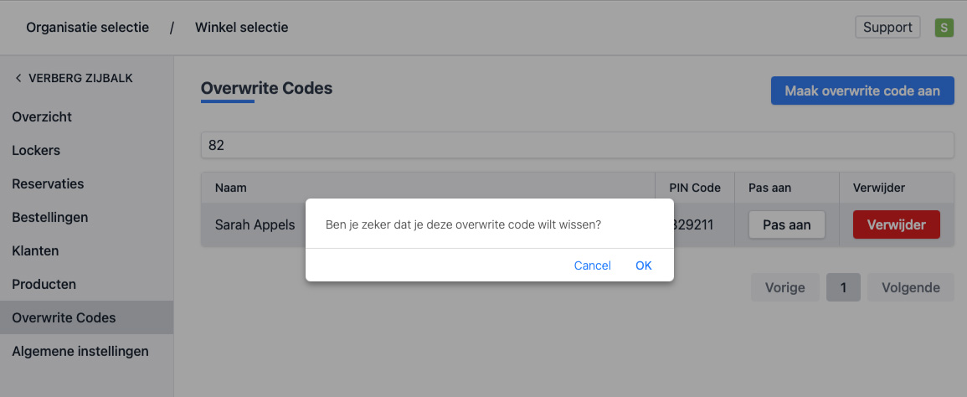This screenshot has width=967, height=397.
Task: Click the green S user avatar icon
Action: [944, 28]
